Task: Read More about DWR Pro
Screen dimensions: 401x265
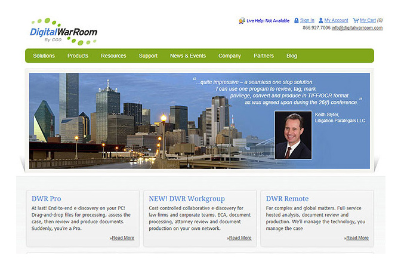Action: (x=122, y=238)
